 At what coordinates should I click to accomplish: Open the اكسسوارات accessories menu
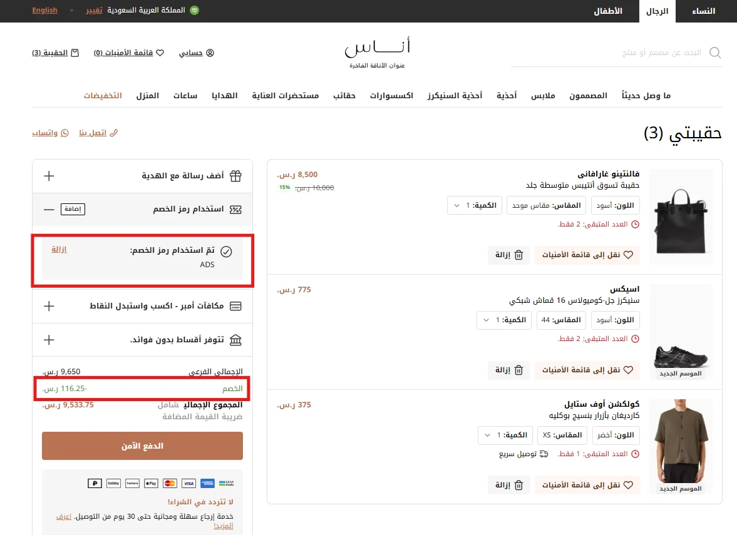[391, 96]
